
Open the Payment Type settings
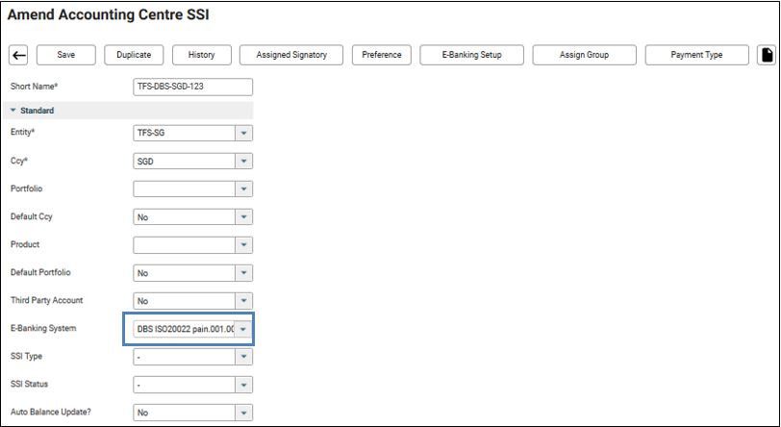coord(696,56)
